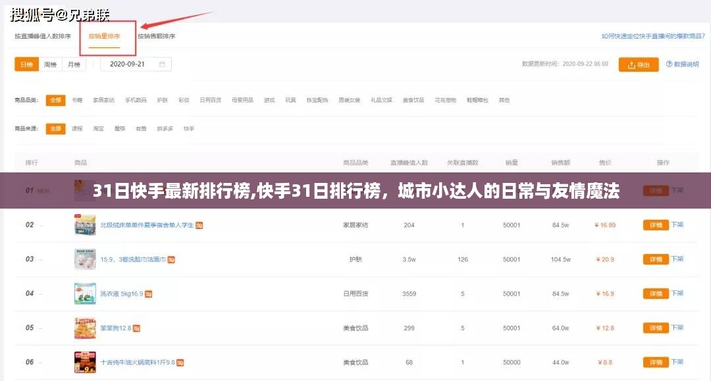Click the 数据说明 help icon
Viewport: 711px width, 381px height.
point(669,64)
